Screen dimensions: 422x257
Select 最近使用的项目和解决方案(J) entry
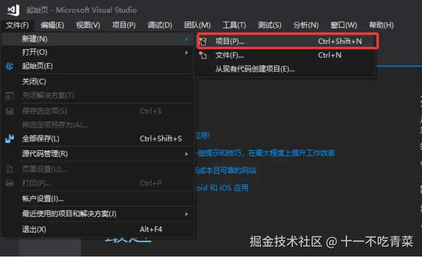[98, 214]
